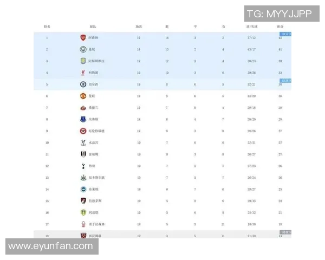
Task: Click the Arsenal club crest
Action: (x=83, y=37)
